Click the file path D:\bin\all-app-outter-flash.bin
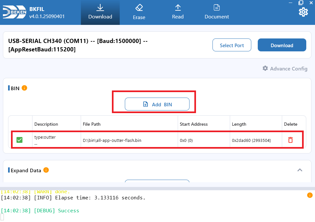This screenshot has width=315, height=222. [x=112, y=140]
